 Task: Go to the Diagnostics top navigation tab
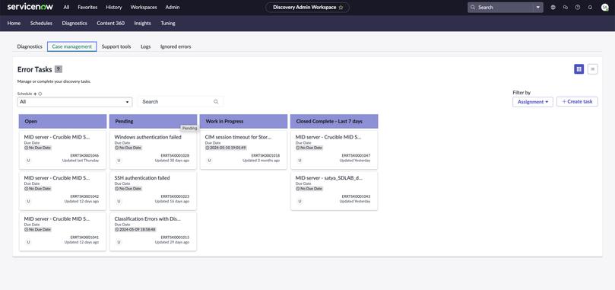tap(74, 23)
